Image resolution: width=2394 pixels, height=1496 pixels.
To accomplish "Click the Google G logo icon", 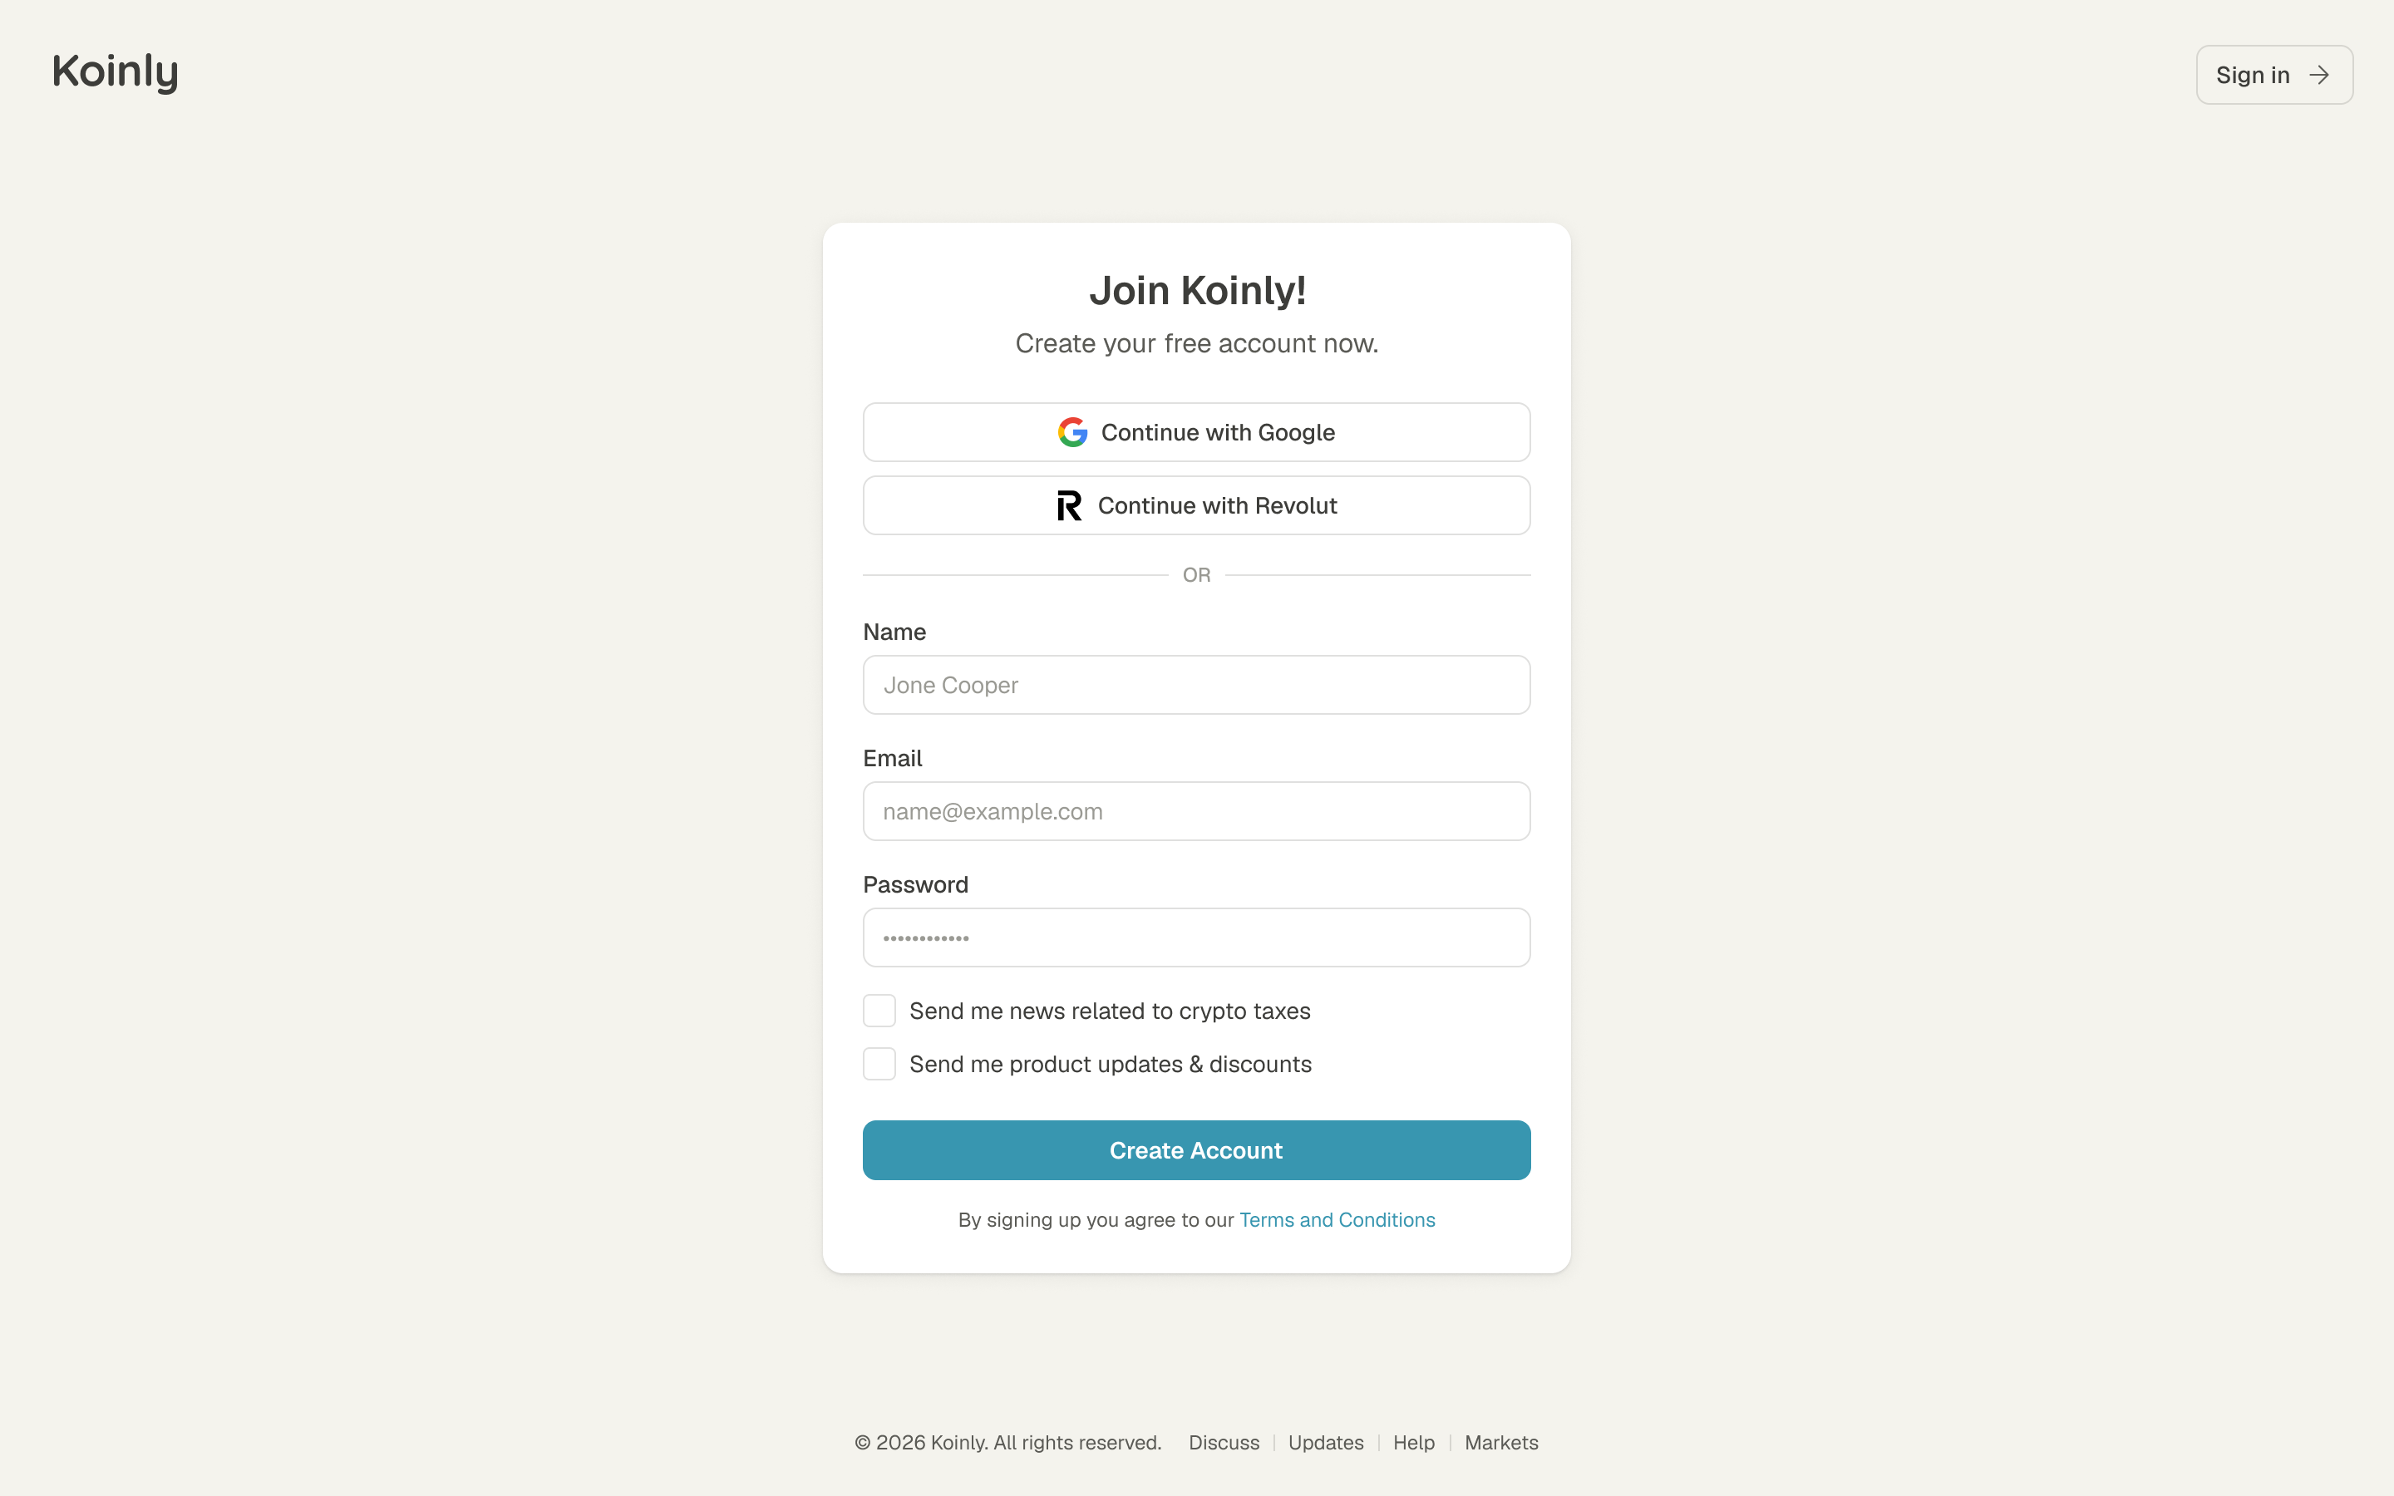I will pyautogui.click(x=1072, y=432).
